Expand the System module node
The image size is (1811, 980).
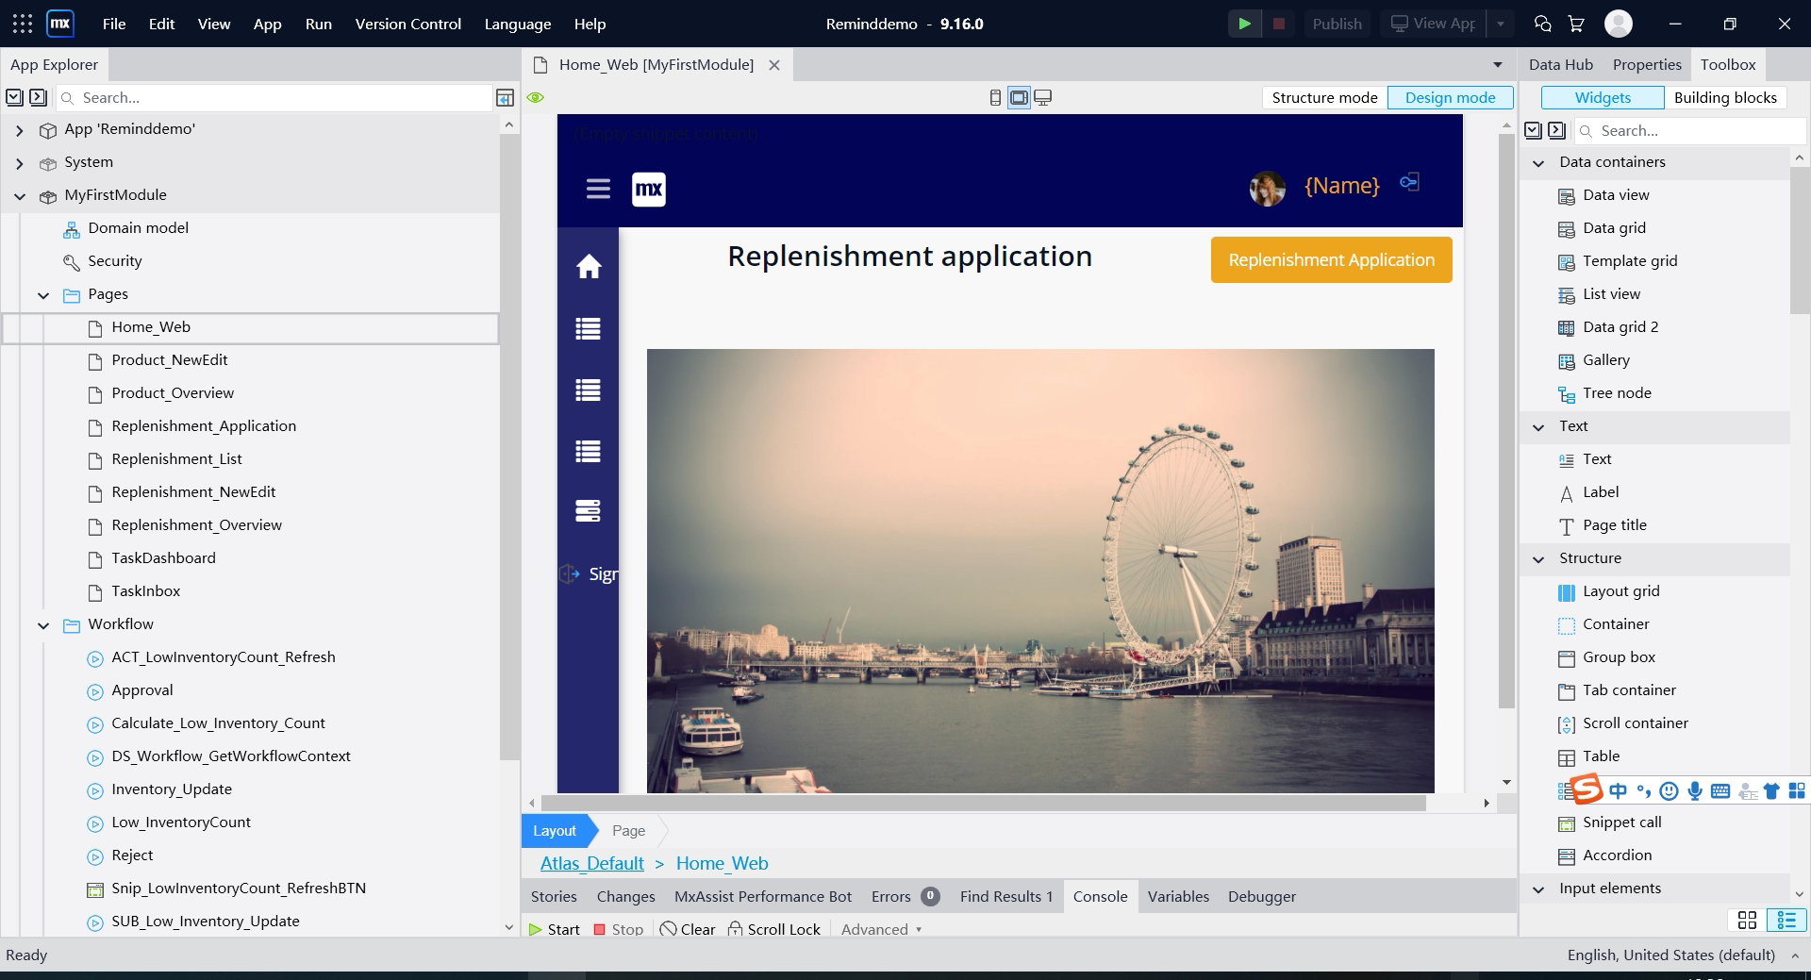pyautogui.click(x=20, y=163)
